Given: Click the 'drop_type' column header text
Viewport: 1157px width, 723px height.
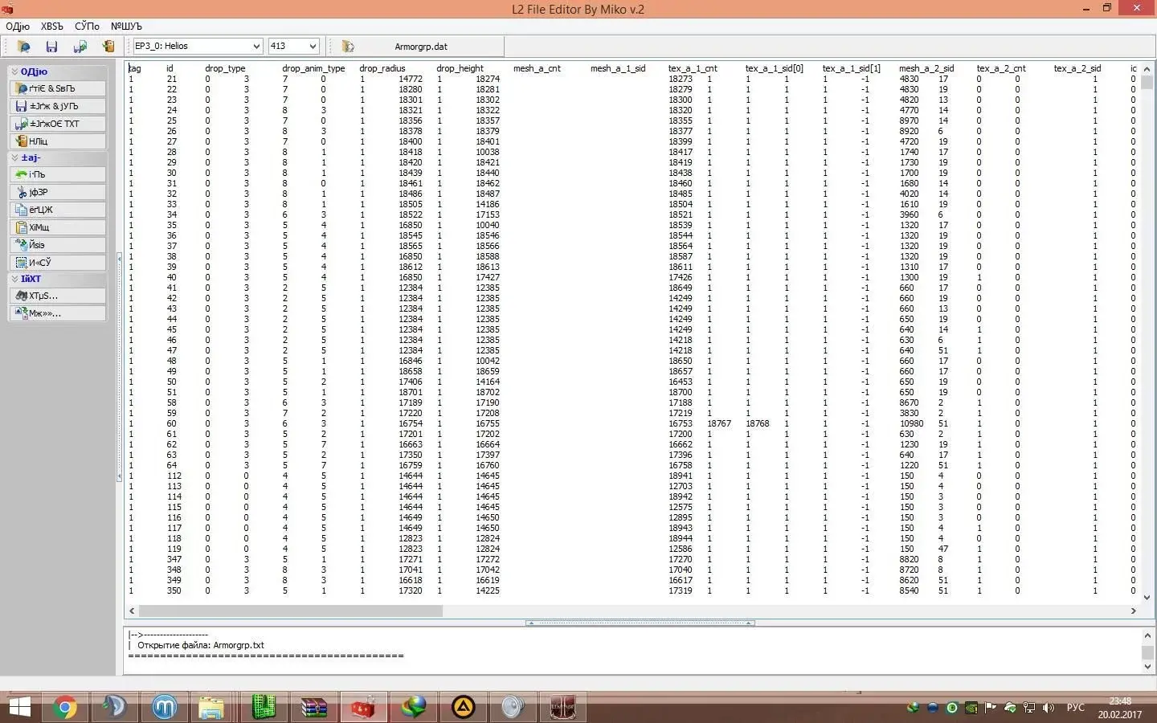Looking at the screenshot, I should pyautogui.click(x=225, y=68).
